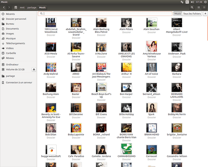208x167 pixels.
Task: Open the network indicator in top panel
Action: 182,2
